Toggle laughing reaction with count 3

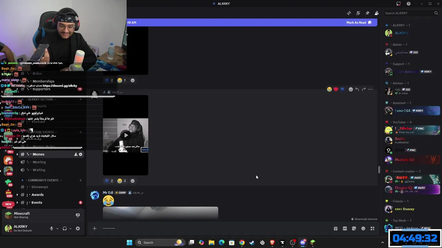coord(122,181)
